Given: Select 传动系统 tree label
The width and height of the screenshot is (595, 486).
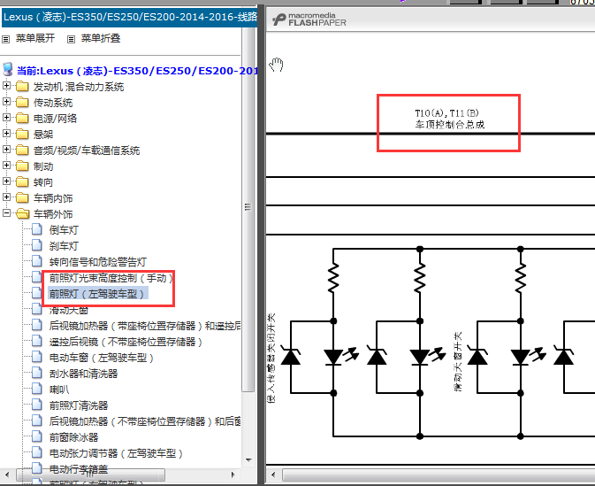Looking at the screenshot, I should click(x=53, y=103).
